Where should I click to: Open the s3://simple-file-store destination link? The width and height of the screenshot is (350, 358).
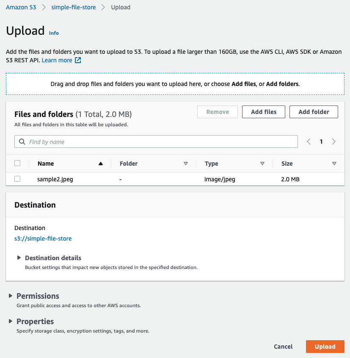pos(43,239)
